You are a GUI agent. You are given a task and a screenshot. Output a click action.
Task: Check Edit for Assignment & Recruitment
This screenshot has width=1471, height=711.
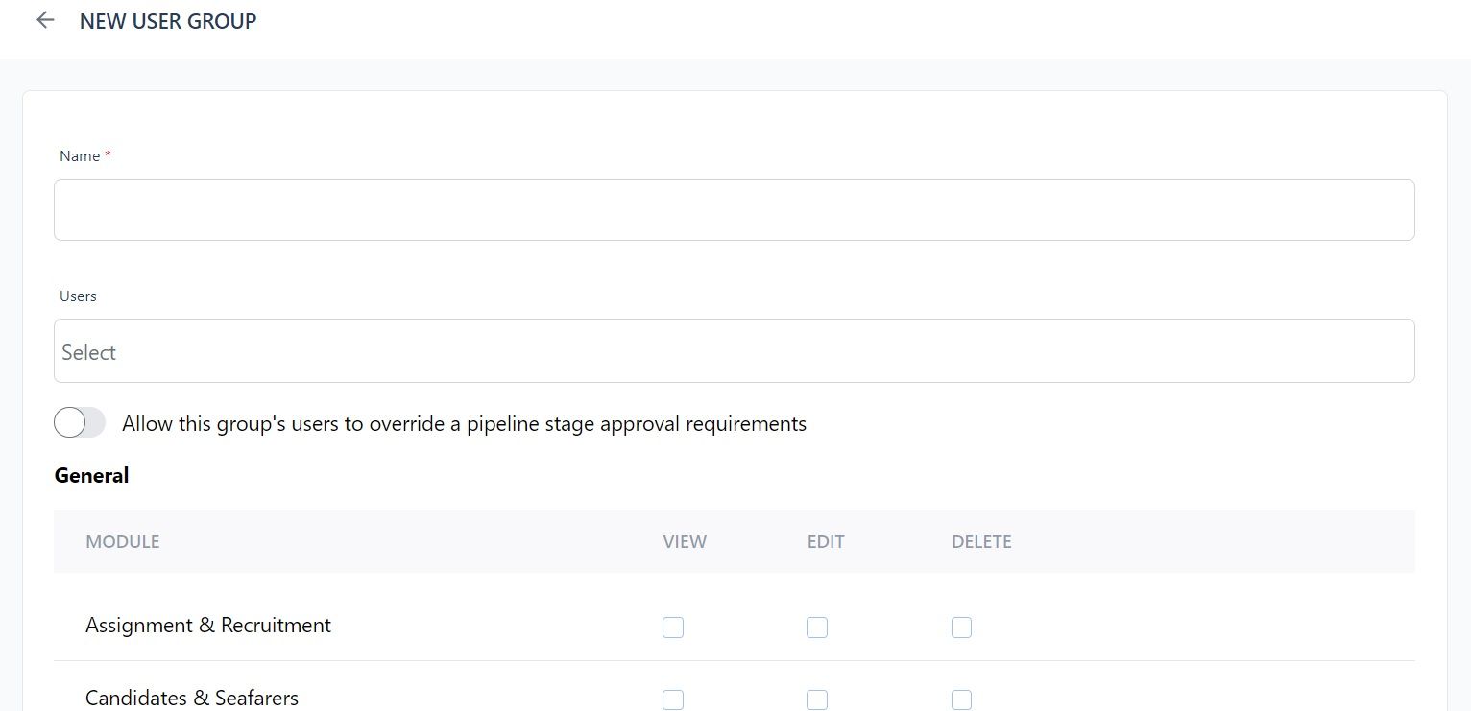coord(817,628)
